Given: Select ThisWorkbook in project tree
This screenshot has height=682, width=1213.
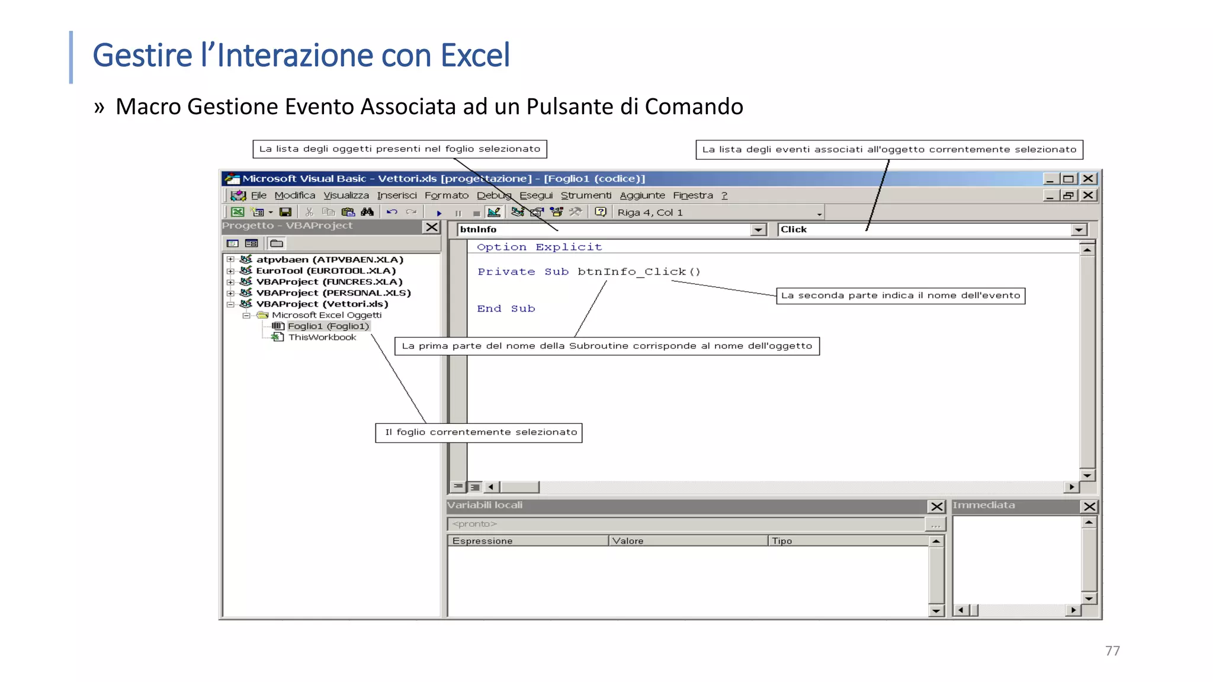Looking at the screenshot, I should [322, 337].
